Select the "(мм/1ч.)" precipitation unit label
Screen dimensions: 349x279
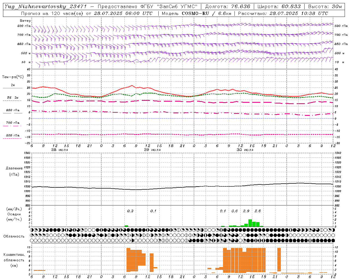[x=14, y=219]
